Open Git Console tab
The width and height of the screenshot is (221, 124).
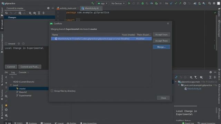tap(22, 72)
